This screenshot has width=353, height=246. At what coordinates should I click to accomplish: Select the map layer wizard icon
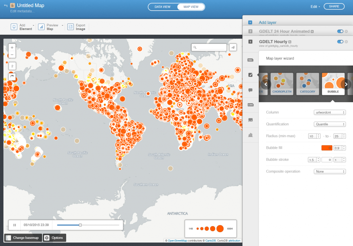251,74
